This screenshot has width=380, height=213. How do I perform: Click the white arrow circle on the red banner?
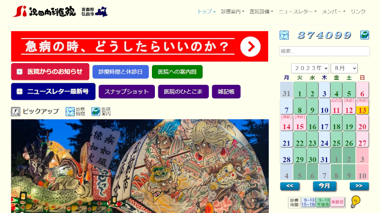coord(250,47)
